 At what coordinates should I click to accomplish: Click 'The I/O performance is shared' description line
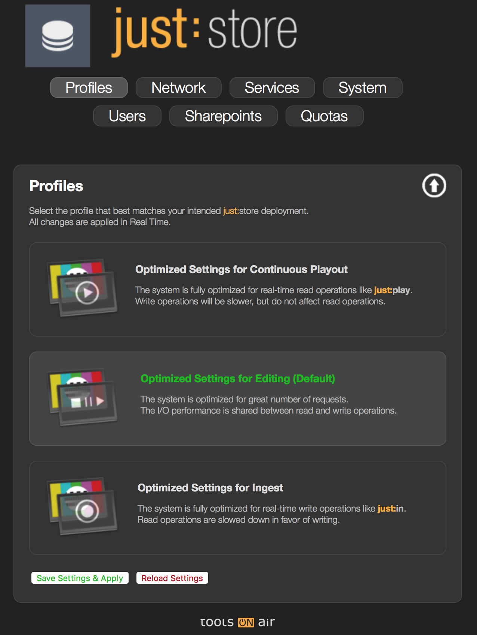pyautogui.click(x=268, y=411)
